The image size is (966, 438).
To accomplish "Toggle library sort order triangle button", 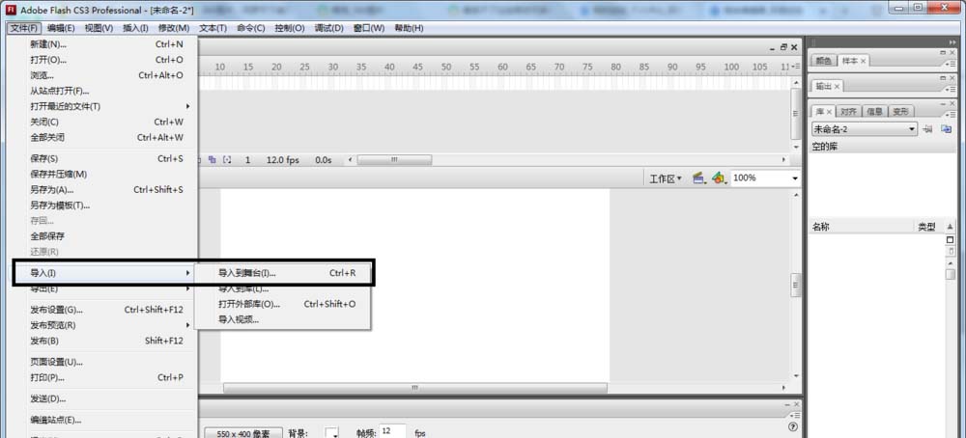I will click(950, 227).
